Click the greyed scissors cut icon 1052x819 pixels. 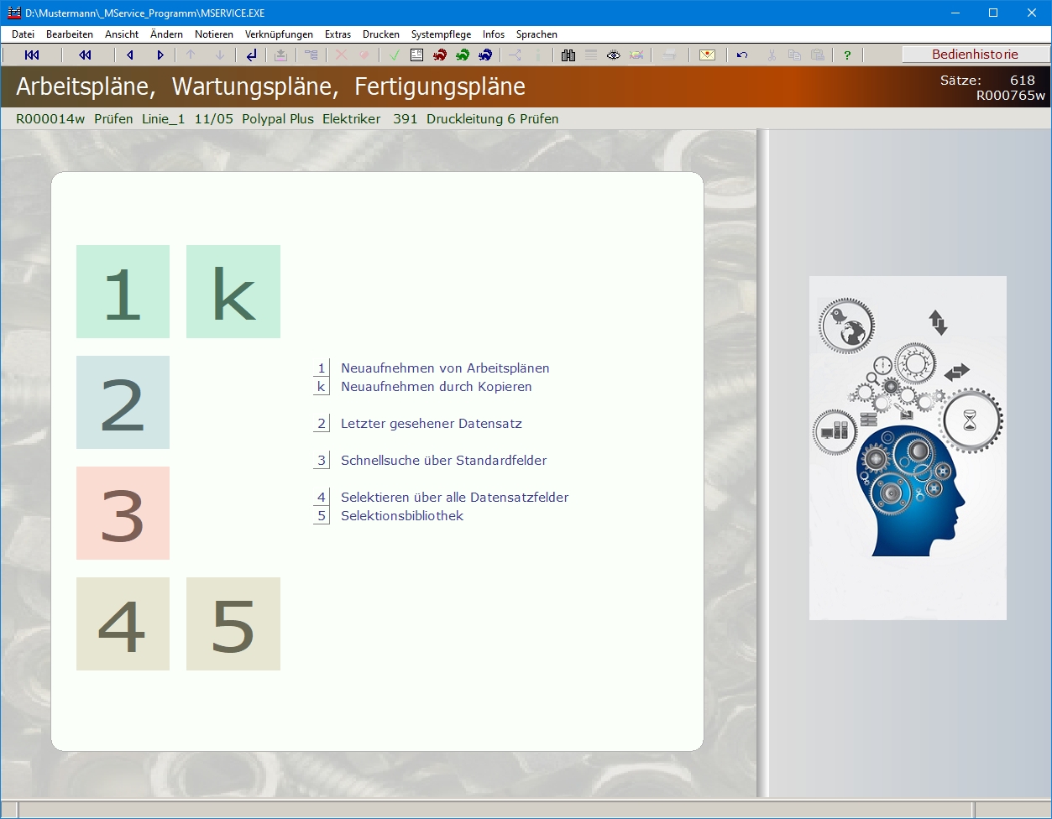[772, 55]
